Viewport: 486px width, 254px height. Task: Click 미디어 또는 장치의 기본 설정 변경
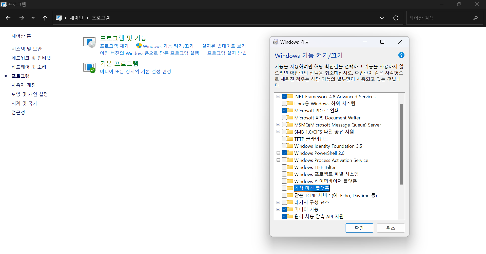(135, 71)
